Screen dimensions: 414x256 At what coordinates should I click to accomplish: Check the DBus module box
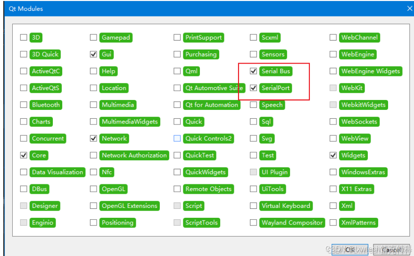point(24,189)
